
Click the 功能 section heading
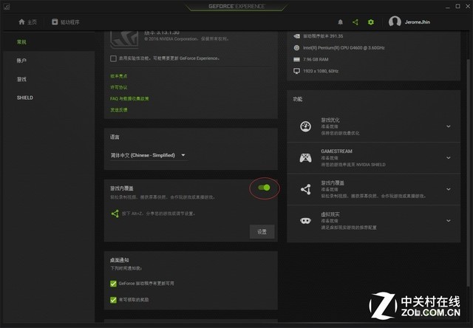(298, 99)
